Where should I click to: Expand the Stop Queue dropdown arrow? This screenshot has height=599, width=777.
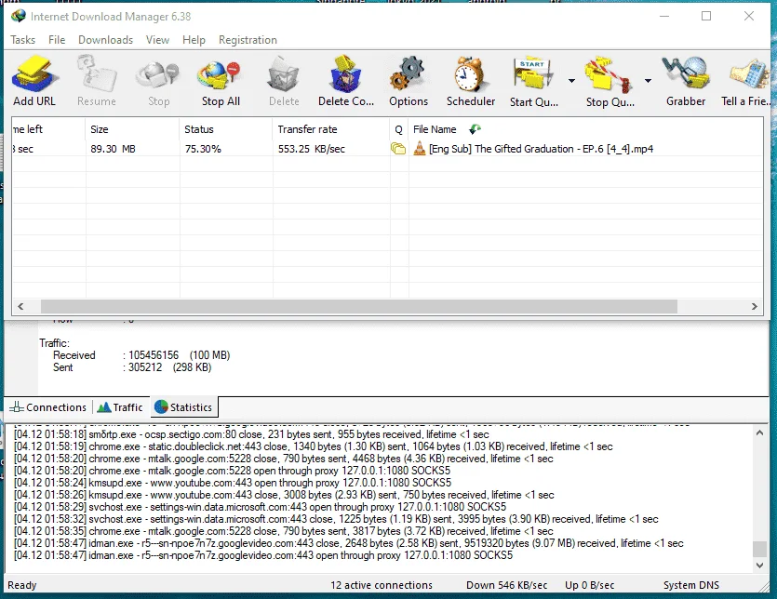648,81
